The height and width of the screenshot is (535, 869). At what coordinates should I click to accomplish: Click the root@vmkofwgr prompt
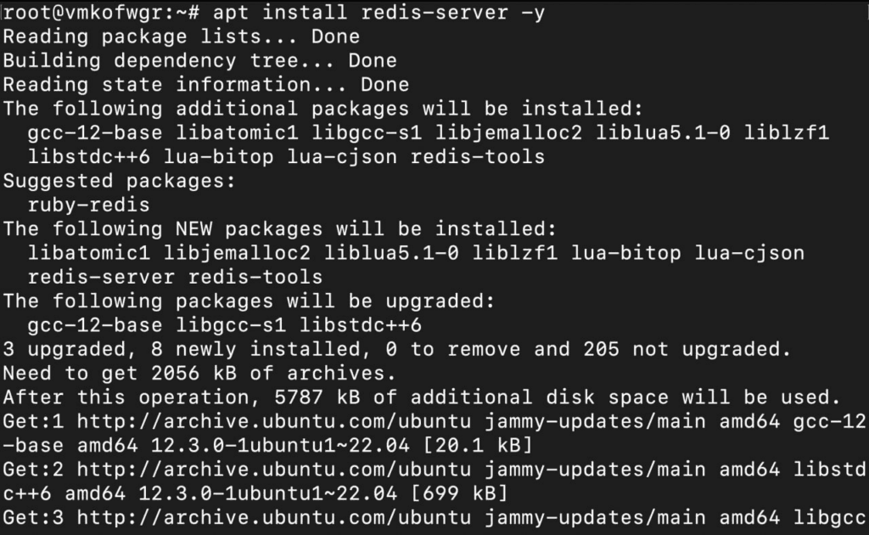point(102,13)
